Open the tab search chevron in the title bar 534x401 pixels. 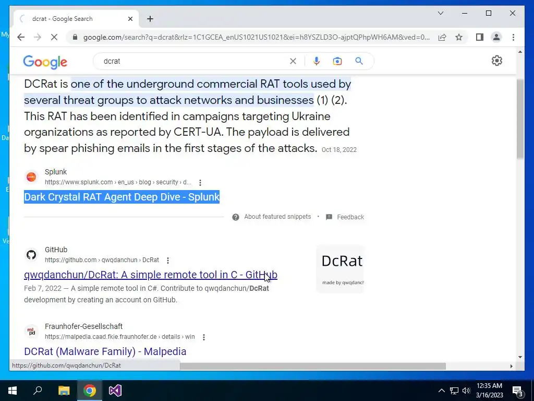pos(440,13)
